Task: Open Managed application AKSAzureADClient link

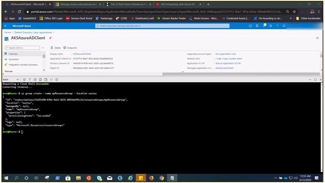Action: pyautogui.click(x=224, y=68)
